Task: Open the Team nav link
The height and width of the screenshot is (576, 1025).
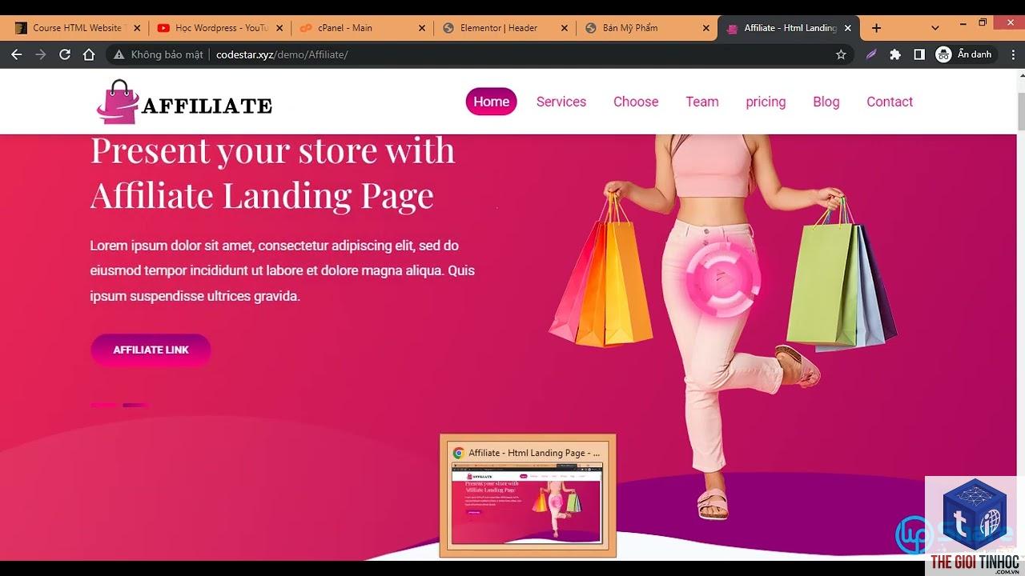Action: (x=702, y=102)
